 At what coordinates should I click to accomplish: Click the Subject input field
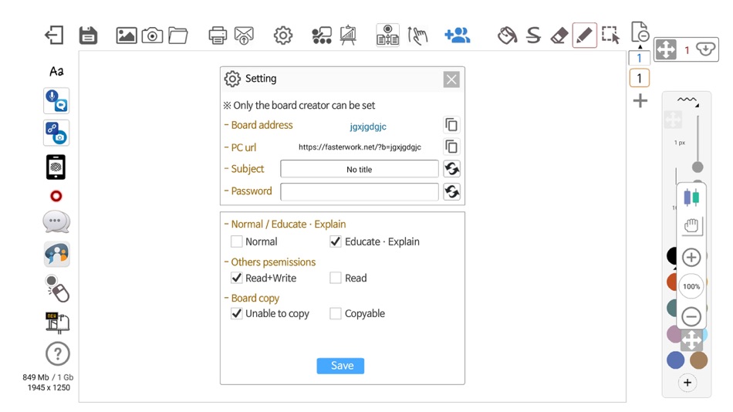[360, 169]
